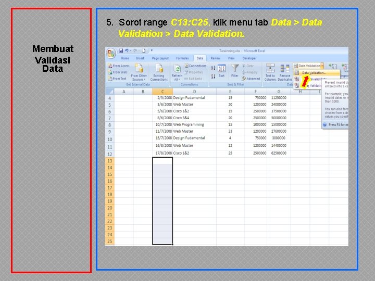This screenshot has width=375, height=281.
Task: Click the Reapply filter command
Action: pyautogui.click(x=249, y=72)
